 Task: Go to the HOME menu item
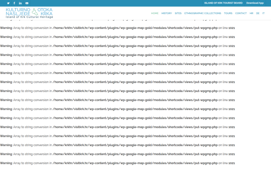(154, 13)
